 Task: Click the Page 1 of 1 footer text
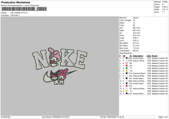pos(163,117)
